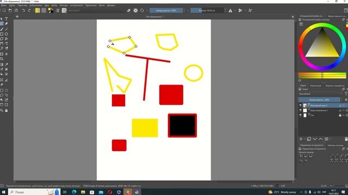The image size is (348, 195).
Task: Toggle preserve alpha in toolbar
Action: 135,10
